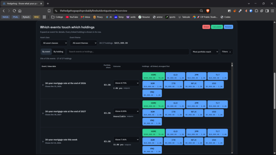Open the sports bookmark
The height and width of the screenshot is (155, 276).
171,17
